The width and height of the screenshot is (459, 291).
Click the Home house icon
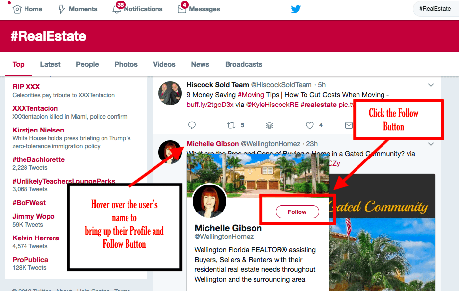pos(17,9)
